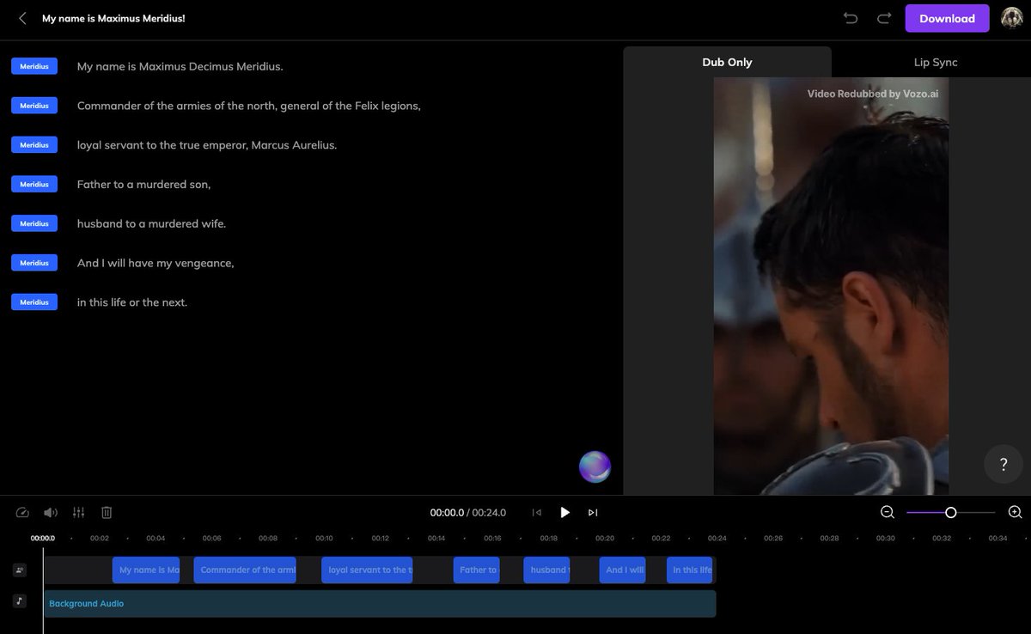Play the video
The image size is (1031, 634).
click(x=564, y=513)
